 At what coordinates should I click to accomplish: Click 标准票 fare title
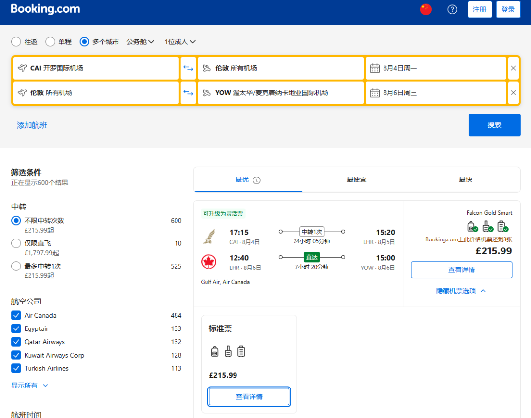[x=220, y=328]
